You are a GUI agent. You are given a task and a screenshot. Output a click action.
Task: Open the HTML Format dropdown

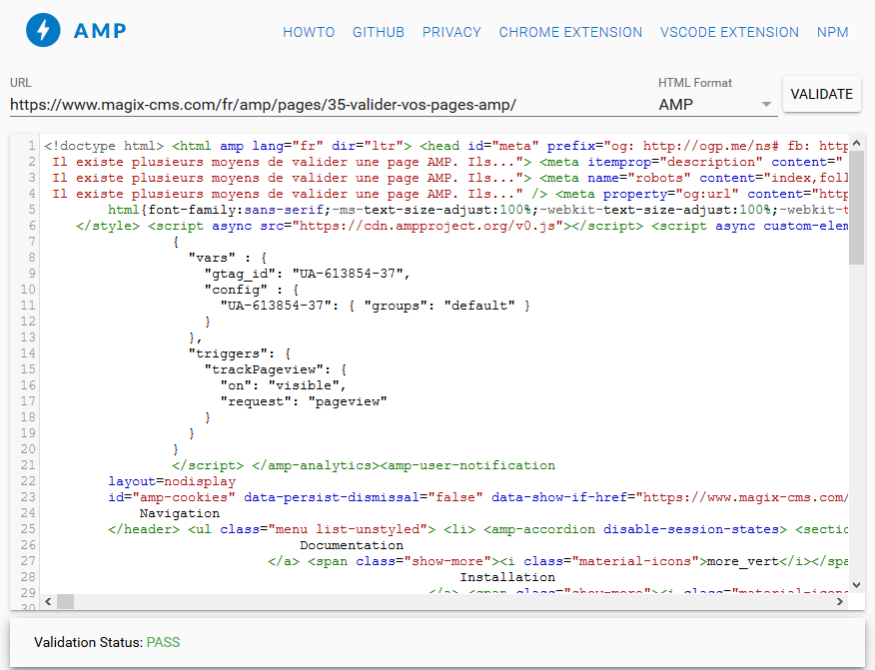pos(717,104)
